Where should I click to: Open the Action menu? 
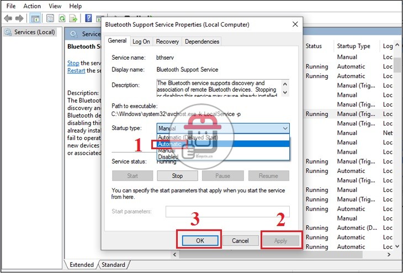tap(32, 6)
